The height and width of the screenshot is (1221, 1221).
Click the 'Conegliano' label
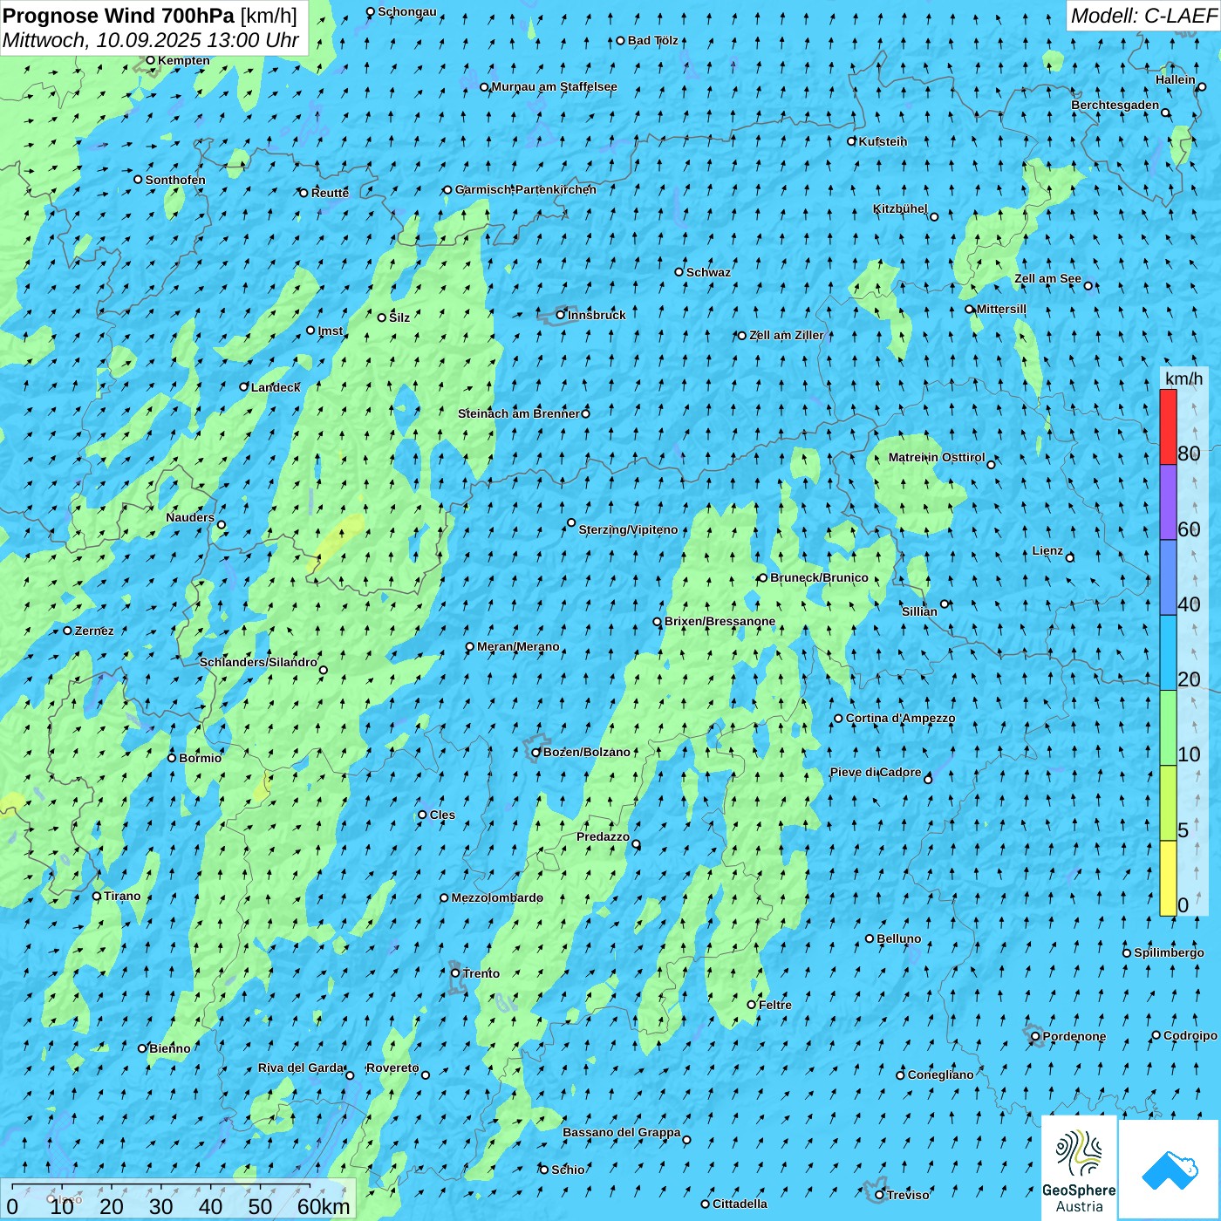point(941,1074)
